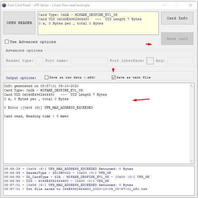
Task: Click the Read card button
Action: (x=177, y=39)
